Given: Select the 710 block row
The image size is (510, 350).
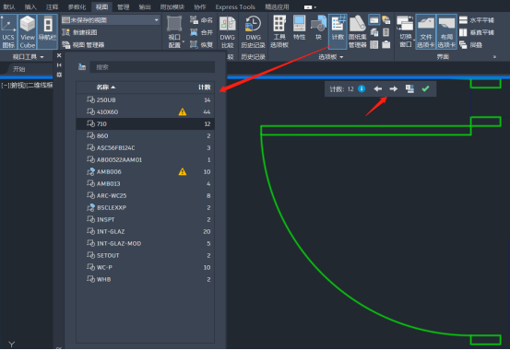Looking at the screenshot, I should tap(145, 123).
